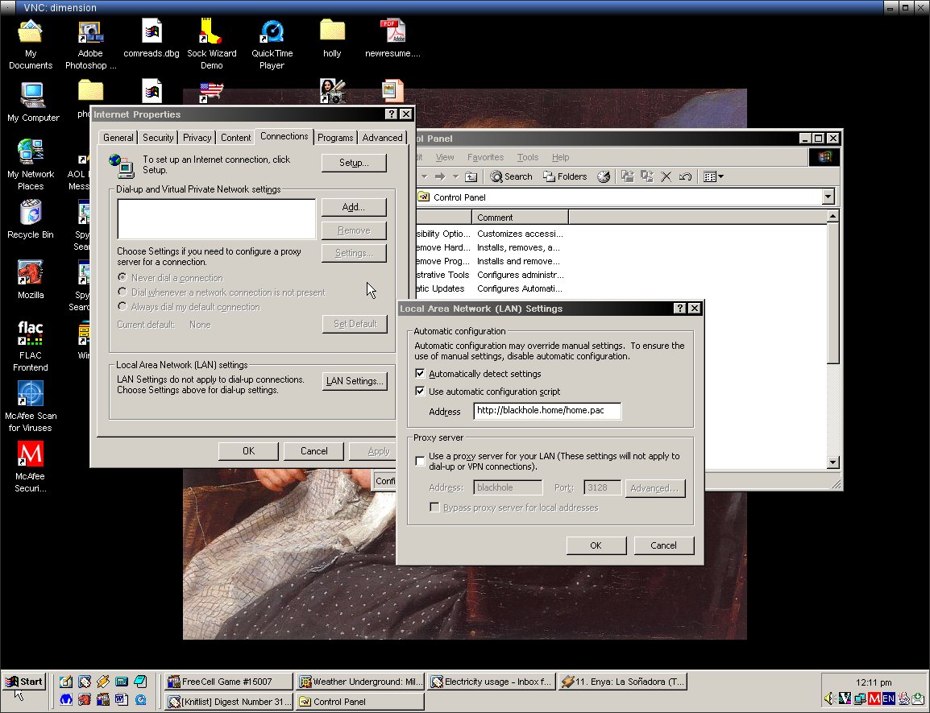Switch to the Privacy tab
The image size is (930, 713).
[197, 137]
